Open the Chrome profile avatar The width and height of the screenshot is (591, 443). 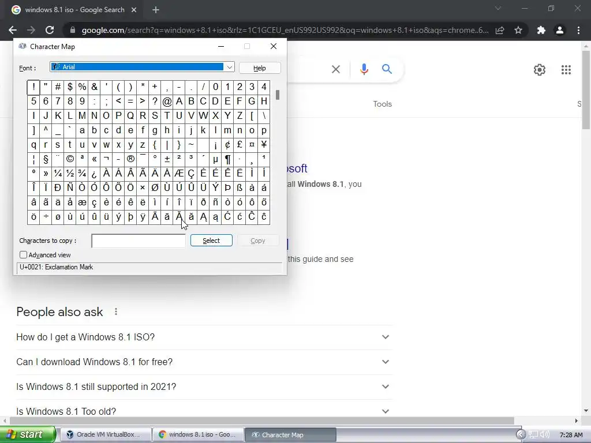pos(560,30)
